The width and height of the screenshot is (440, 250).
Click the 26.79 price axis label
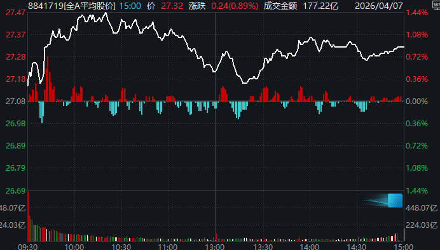pyautogui.click(x=16, y=168)
